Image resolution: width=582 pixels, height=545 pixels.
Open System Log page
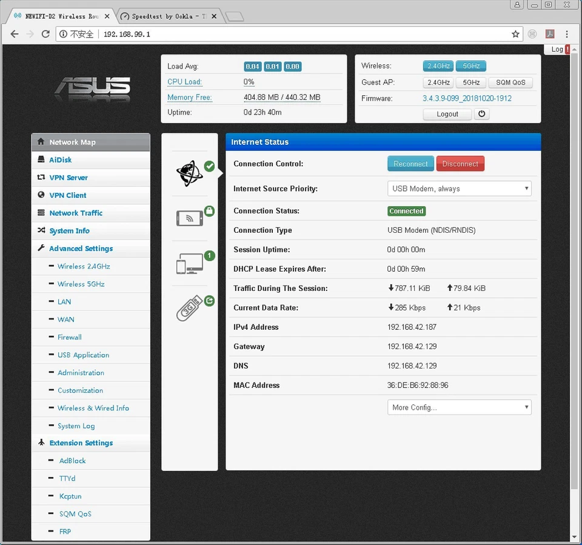[91, 426]
